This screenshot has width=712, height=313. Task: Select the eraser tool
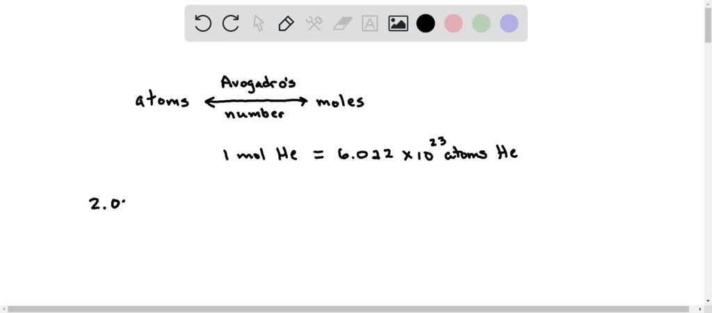click(342, 23)
